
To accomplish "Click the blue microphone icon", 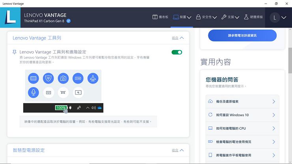I will click(x=34, y=93).
